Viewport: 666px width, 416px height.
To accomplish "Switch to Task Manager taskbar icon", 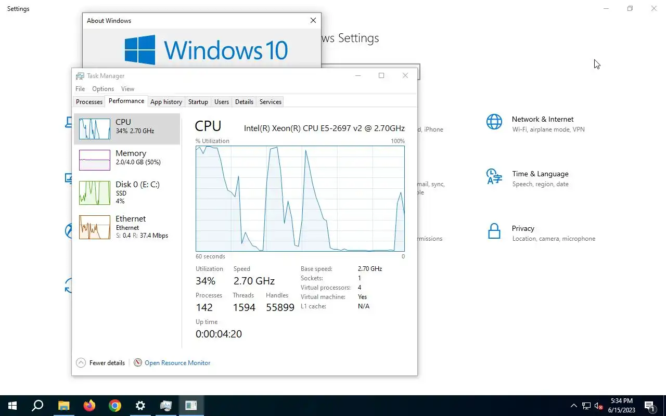I will (165, 406).
